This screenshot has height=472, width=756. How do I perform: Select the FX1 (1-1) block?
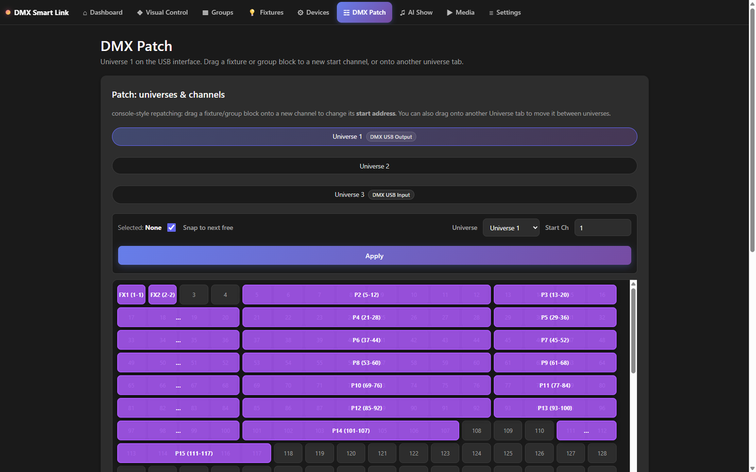[x=131, y=295]
